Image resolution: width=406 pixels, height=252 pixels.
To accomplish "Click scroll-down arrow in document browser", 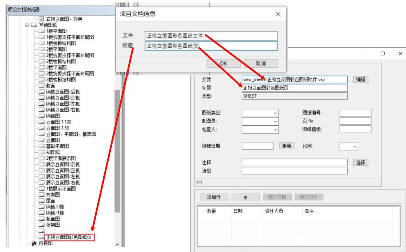I will point(117,244).
